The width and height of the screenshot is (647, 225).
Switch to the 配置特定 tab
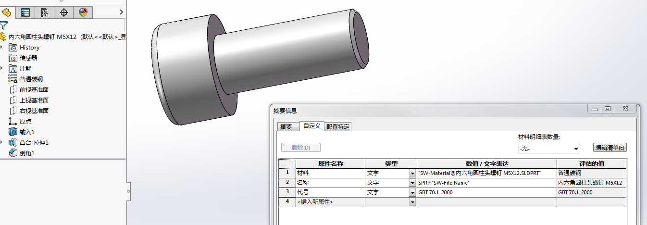coord(338,126)
